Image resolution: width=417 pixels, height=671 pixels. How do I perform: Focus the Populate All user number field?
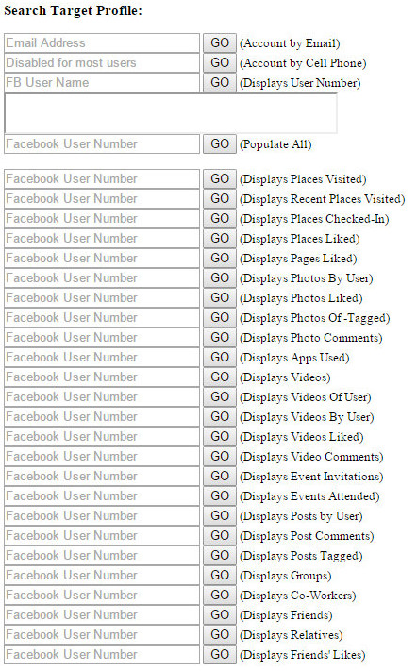pyautogui.click(x=102, y=144)
